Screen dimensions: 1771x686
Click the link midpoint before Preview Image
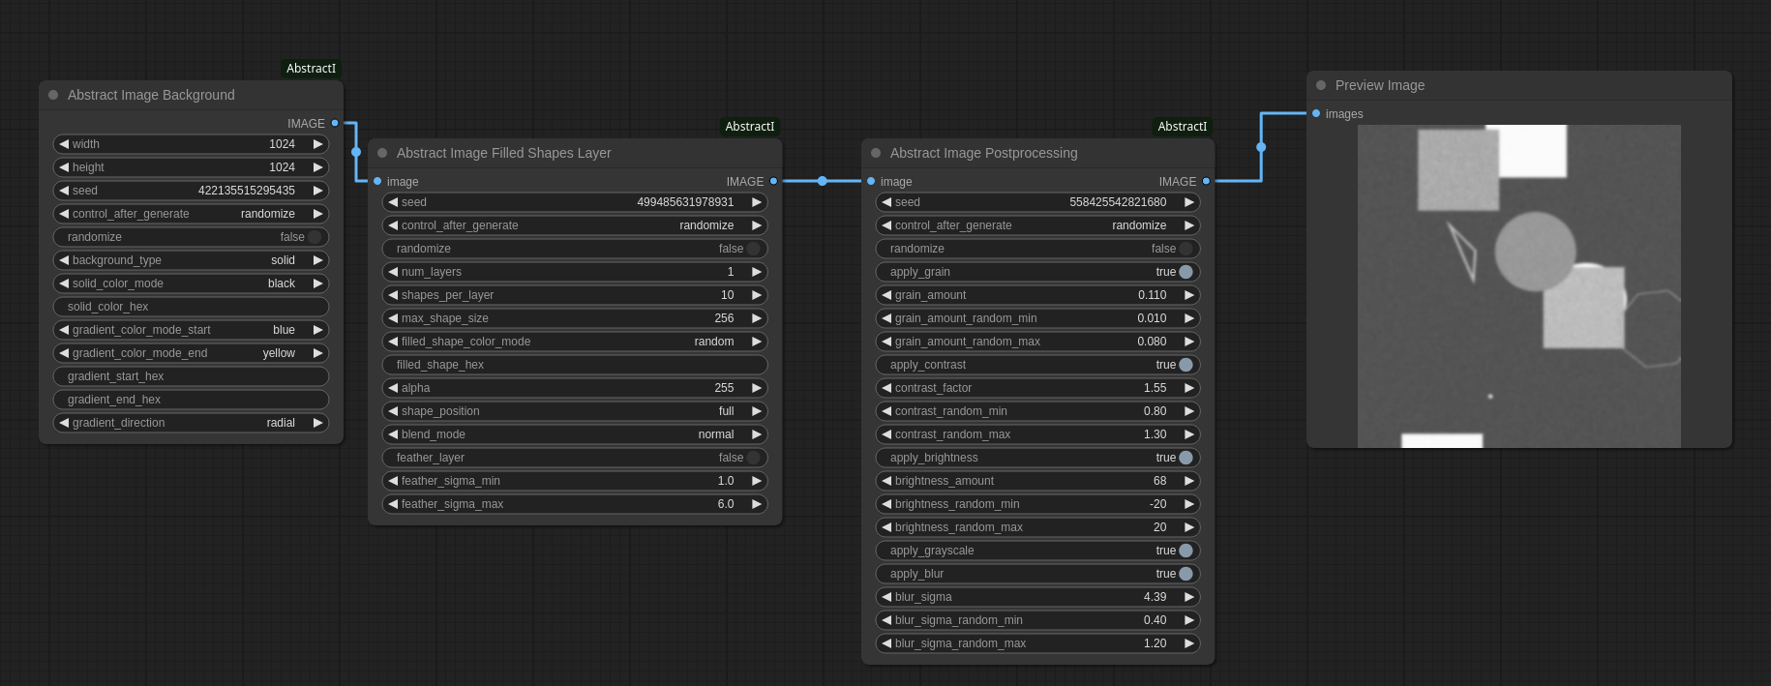click(1261, 147)
